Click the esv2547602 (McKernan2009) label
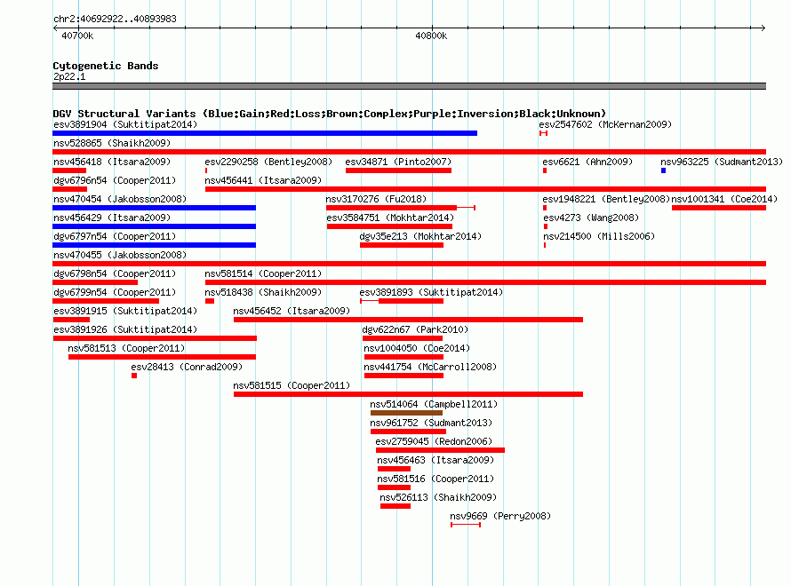 (605, 124)
